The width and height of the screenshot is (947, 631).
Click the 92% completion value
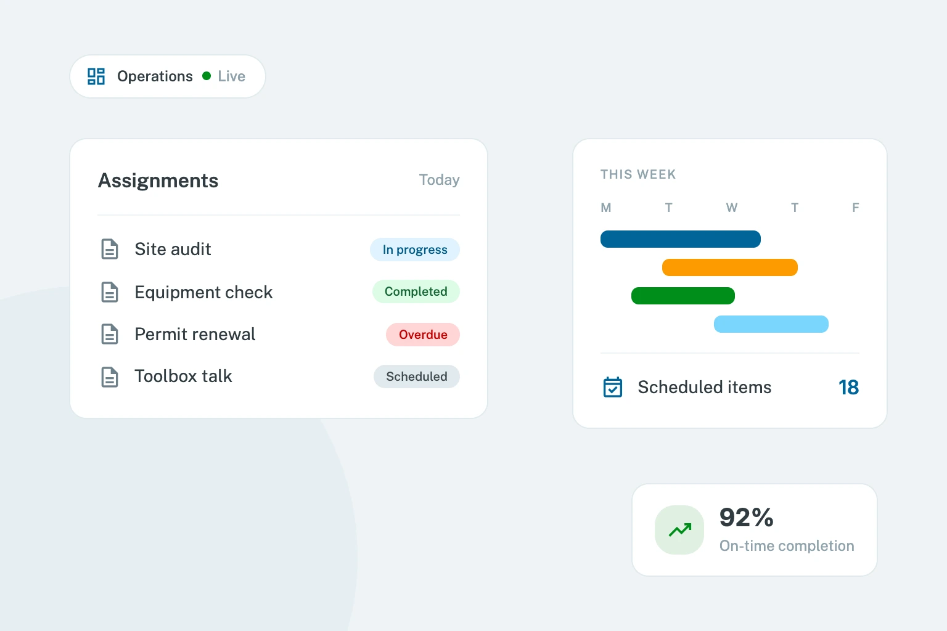point(747,518)
